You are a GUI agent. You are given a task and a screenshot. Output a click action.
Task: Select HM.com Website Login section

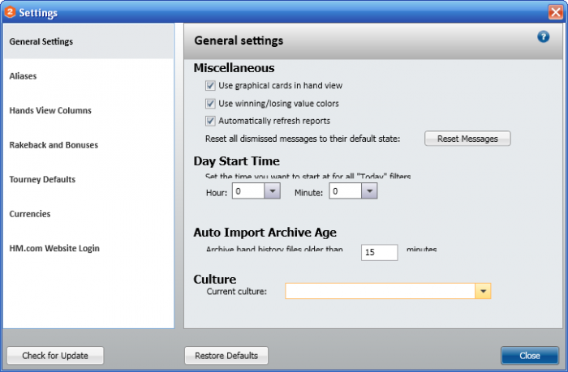click(x=54, y=248)
